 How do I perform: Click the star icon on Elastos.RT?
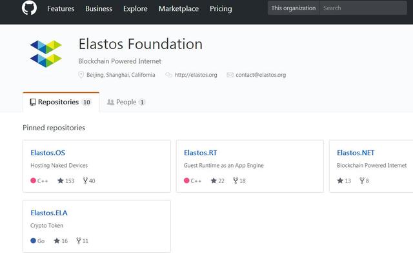point(214,181)
